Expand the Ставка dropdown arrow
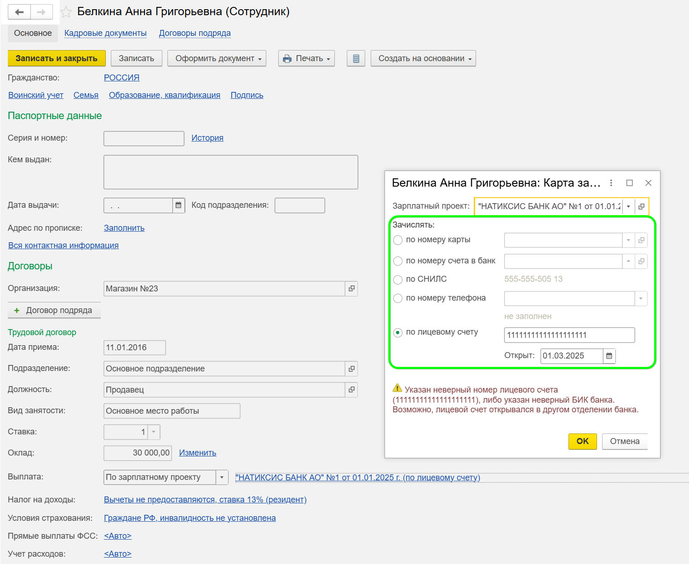 [154, 432]
